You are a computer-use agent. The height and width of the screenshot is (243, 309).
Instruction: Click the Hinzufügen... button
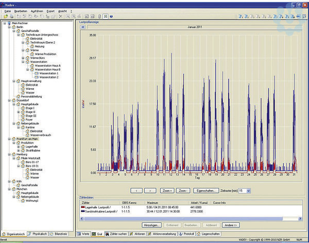[152, 225]
